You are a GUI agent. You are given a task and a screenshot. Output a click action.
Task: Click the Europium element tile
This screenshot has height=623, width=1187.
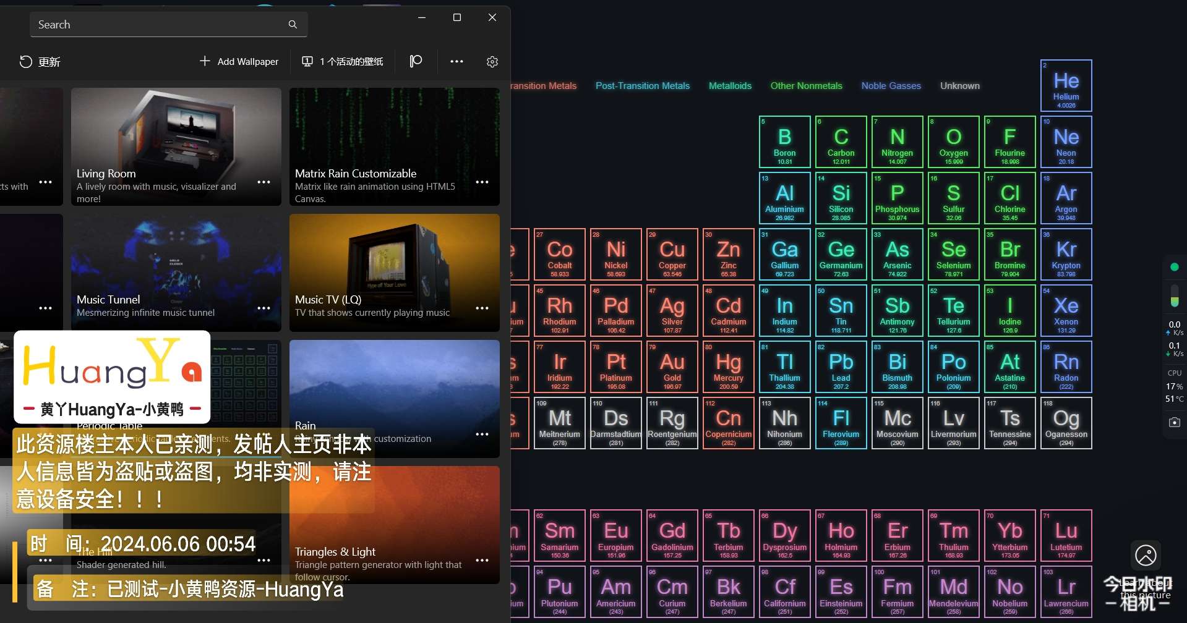coord(616,535)
